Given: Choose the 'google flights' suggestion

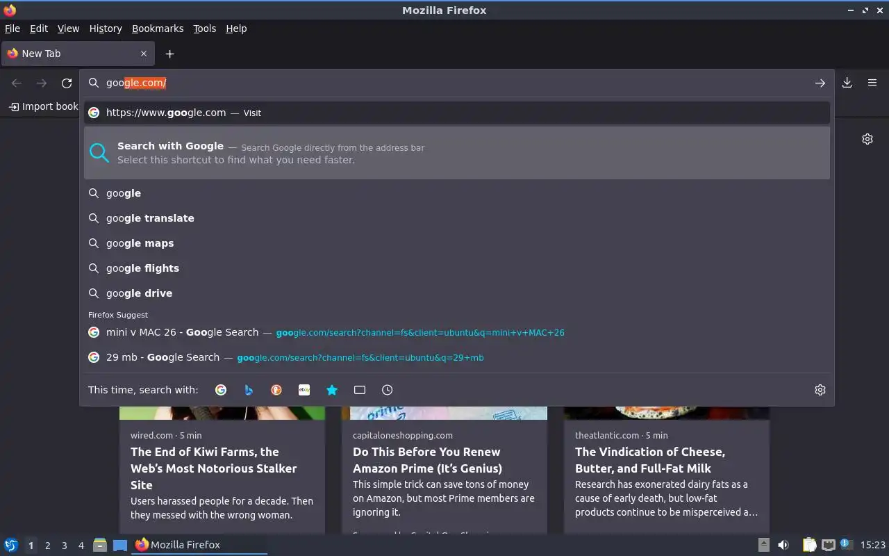Looking at the screenshot, I should pos(457,268).
